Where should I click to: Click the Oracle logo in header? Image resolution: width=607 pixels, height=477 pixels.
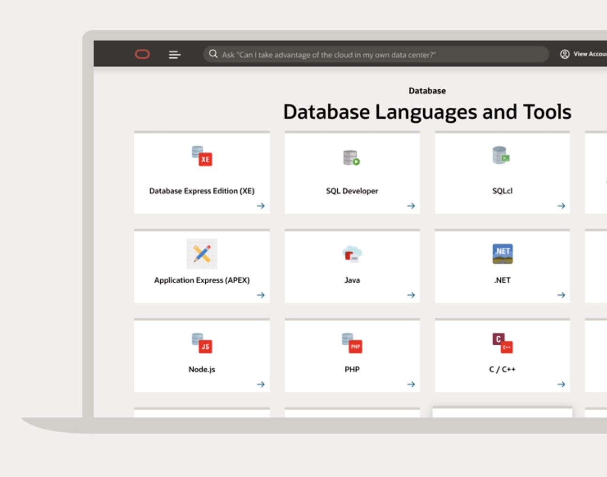click(x=142, y=55)
